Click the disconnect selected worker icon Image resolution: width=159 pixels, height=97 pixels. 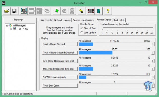coord(91,11)
